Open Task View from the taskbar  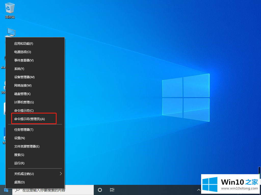[112, 190]
